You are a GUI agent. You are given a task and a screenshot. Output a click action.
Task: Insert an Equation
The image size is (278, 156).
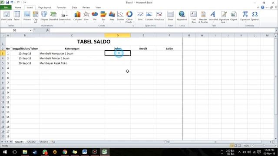point(245,16)
